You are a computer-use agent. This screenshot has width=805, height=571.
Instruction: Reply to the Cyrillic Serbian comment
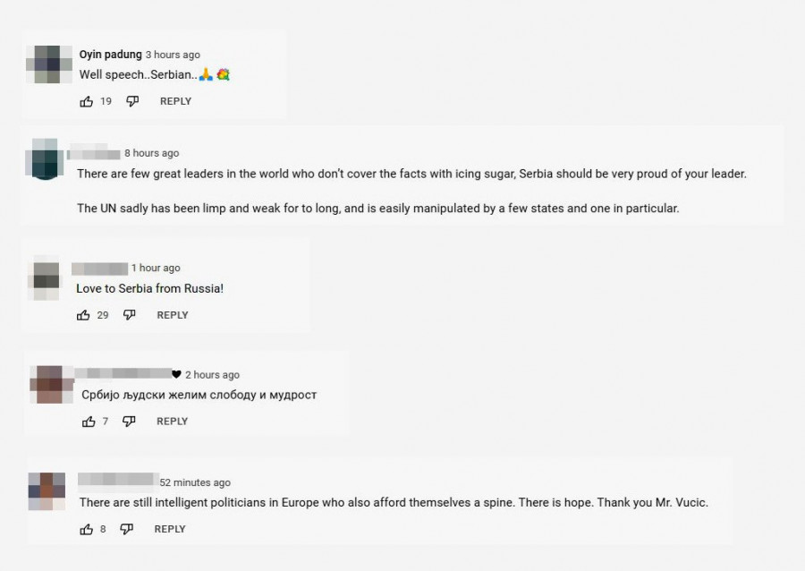pyautogui.click(x=173, y=422)
